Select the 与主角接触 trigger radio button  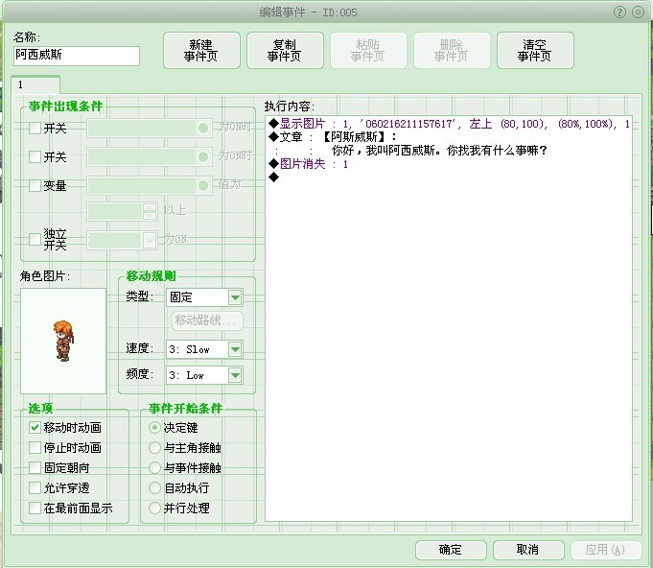(154, 447)
